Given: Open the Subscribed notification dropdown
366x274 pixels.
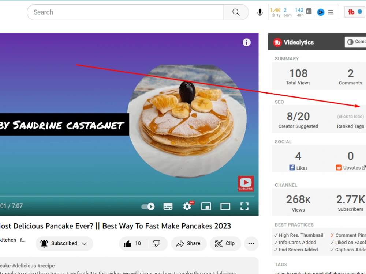Looking at the screenshot, I should [64, 243].
